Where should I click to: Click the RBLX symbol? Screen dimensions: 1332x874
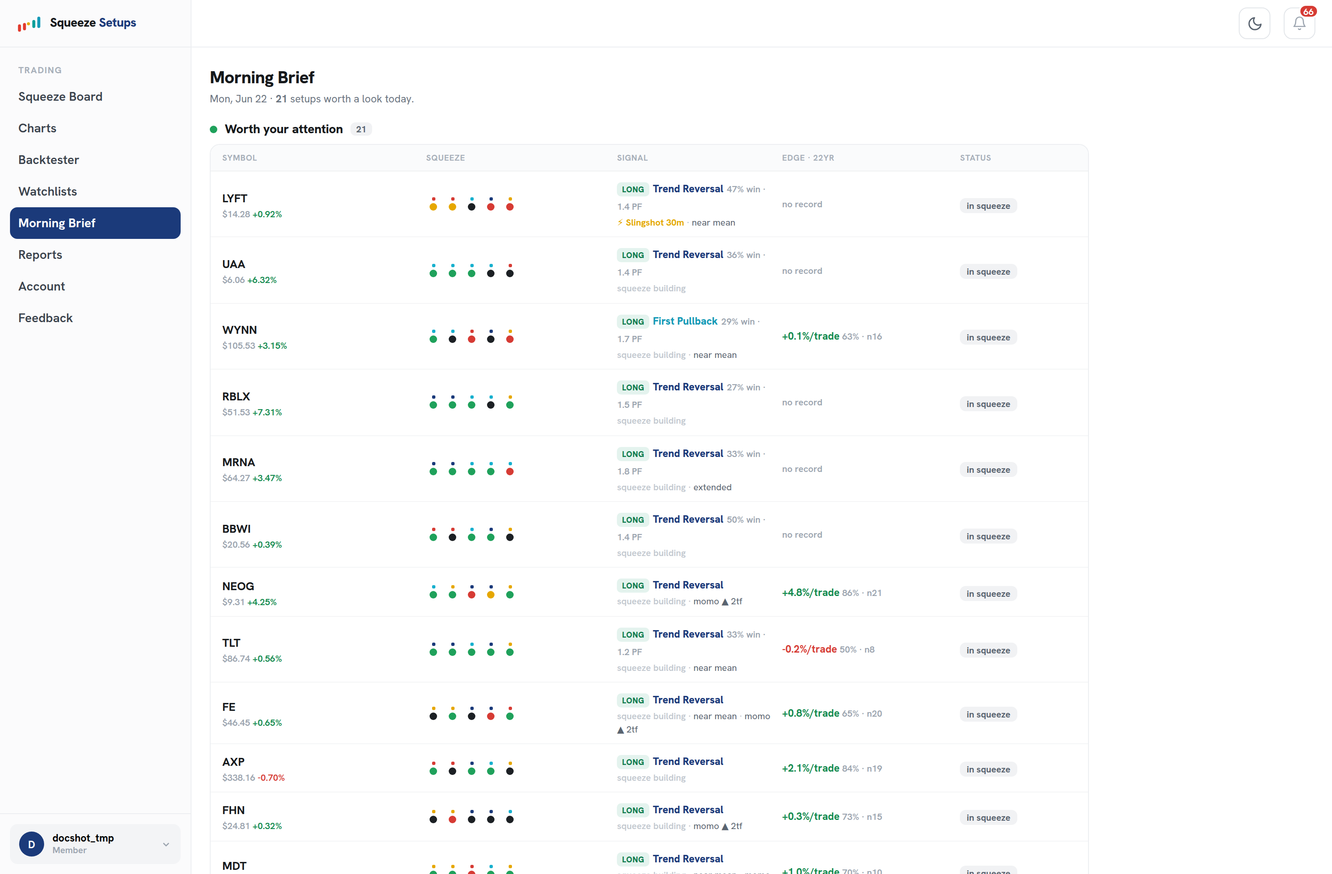(236, 396)
